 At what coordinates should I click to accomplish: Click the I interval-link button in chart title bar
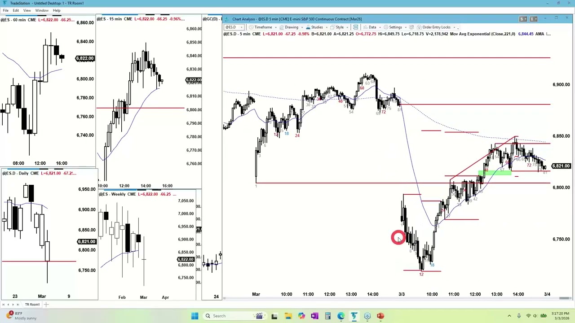coord(533,19)
